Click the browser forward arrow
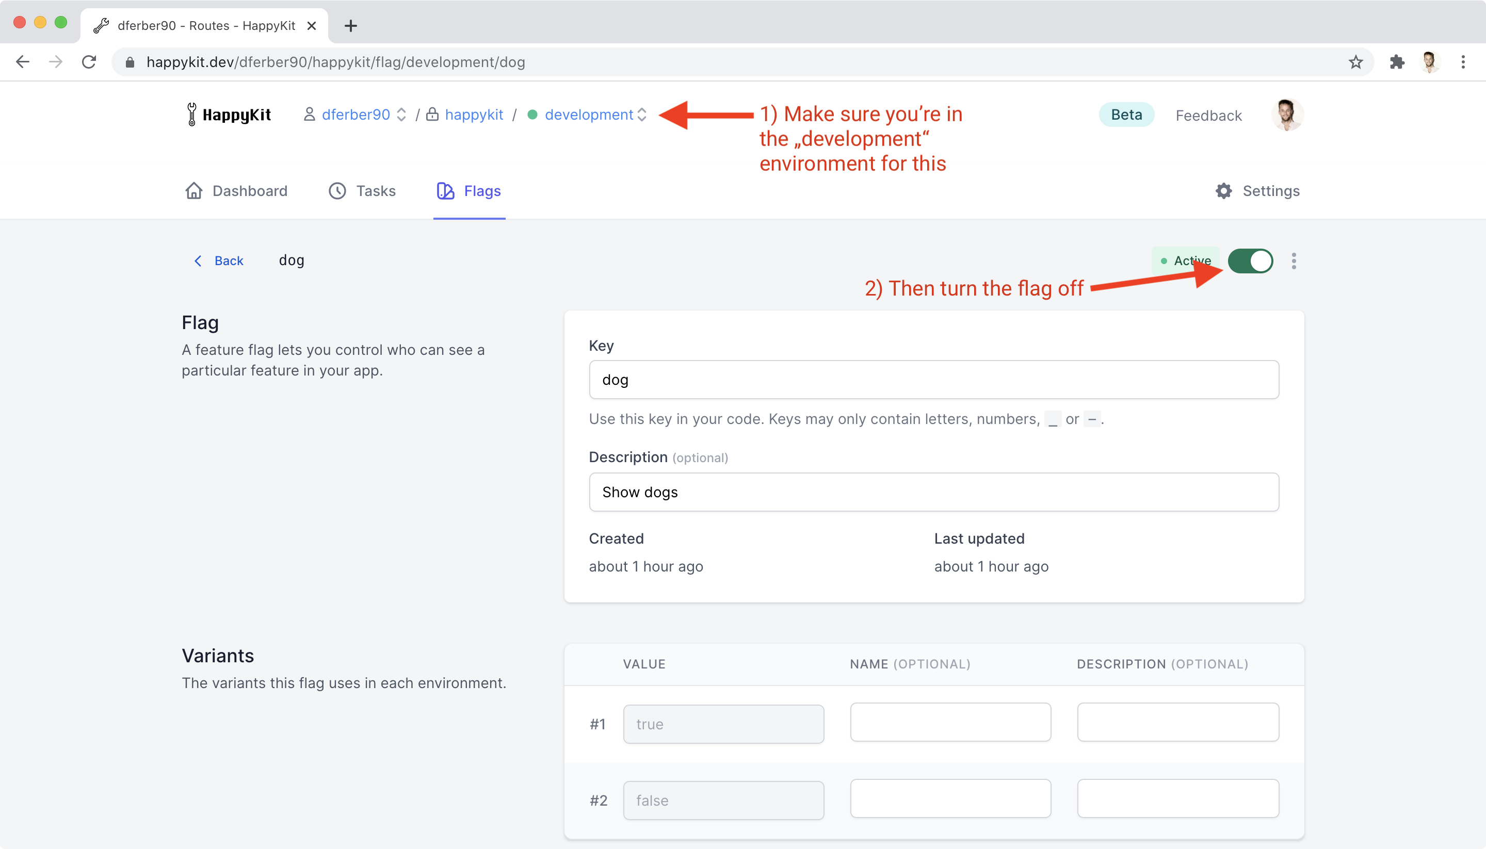1486x849 pixels. pos(56,62)
